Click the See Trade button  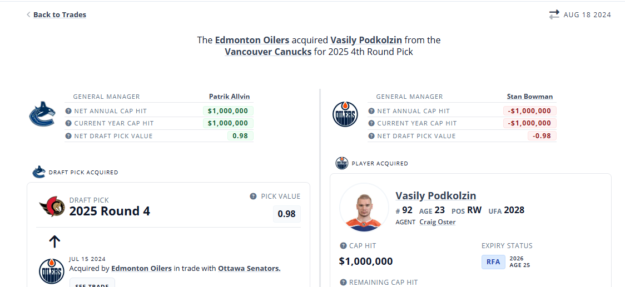92,283
